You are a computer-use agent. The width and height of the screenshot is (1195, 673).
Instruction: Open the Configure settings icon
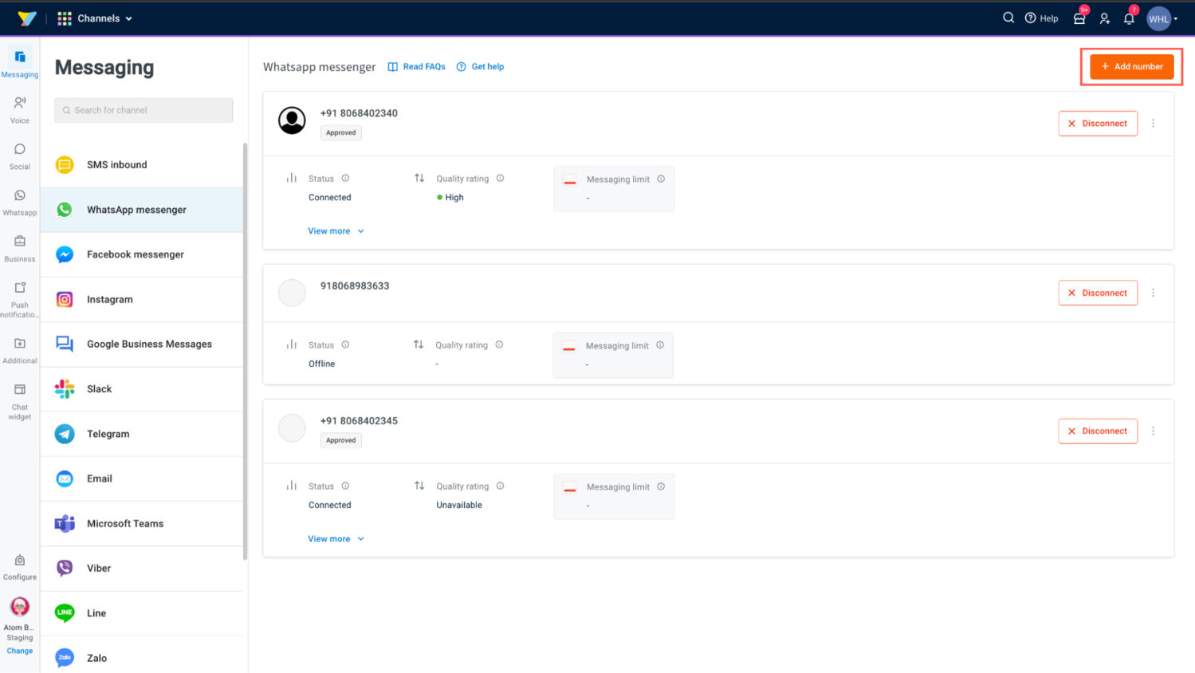[20, 561]
